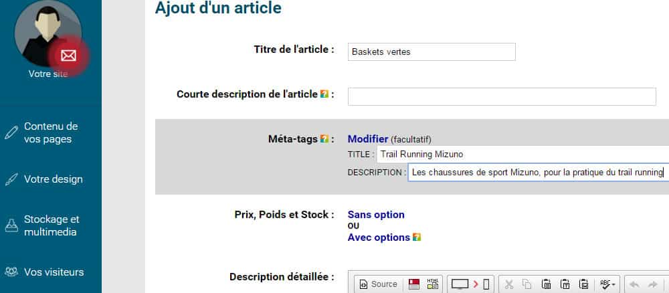669x293 pixels.
Task: Click the Modifier meta-tags link
Action: click(x=368, y=139)
